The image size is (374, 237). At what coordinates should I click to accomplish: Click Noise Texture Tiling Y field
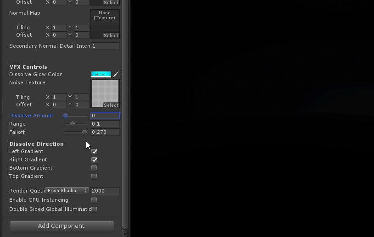click(82, 98)
